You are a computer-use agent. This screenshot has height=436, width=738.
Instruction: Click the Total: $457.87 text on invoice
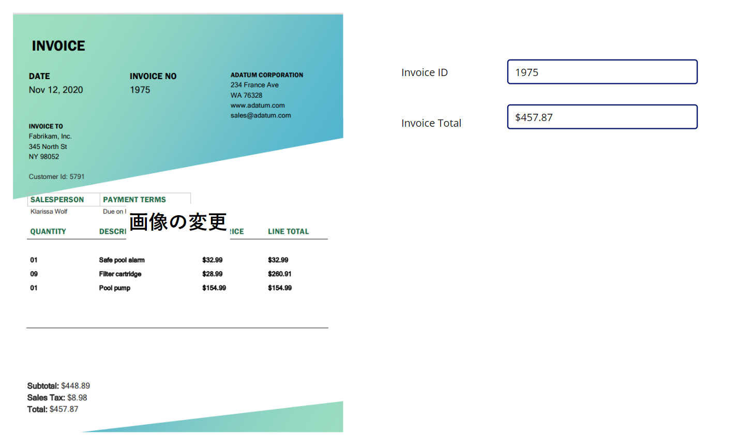[x=53, y=409]
